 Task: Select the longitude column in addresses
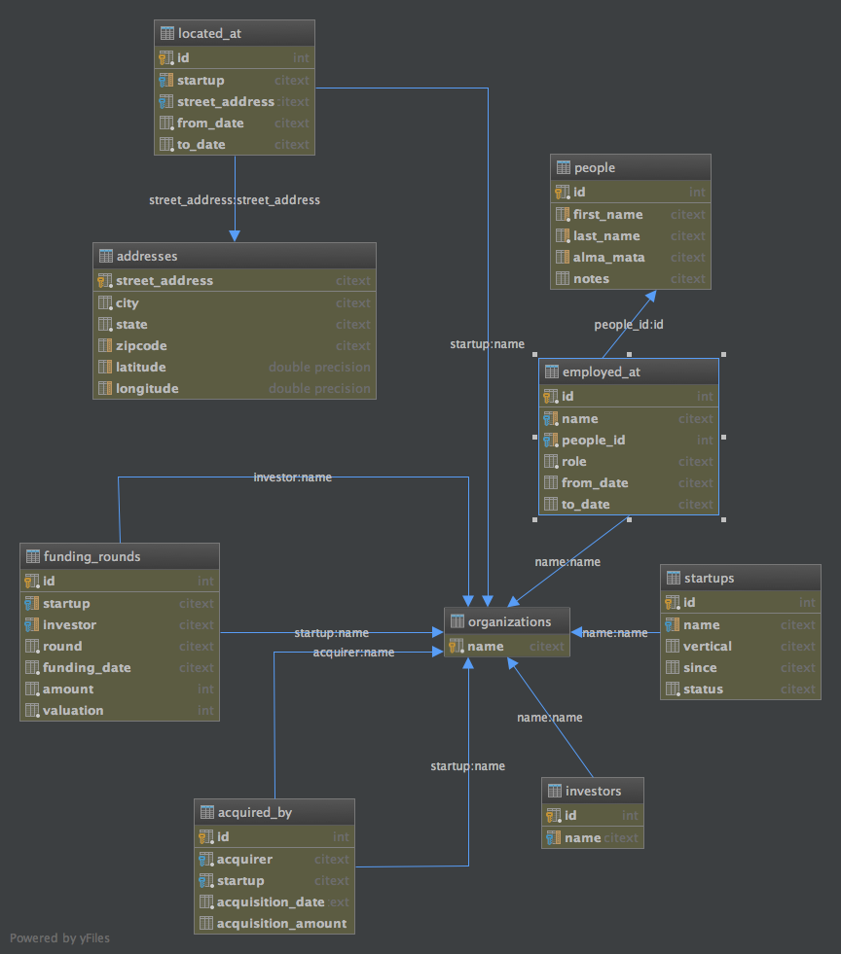tap(147, 389)
